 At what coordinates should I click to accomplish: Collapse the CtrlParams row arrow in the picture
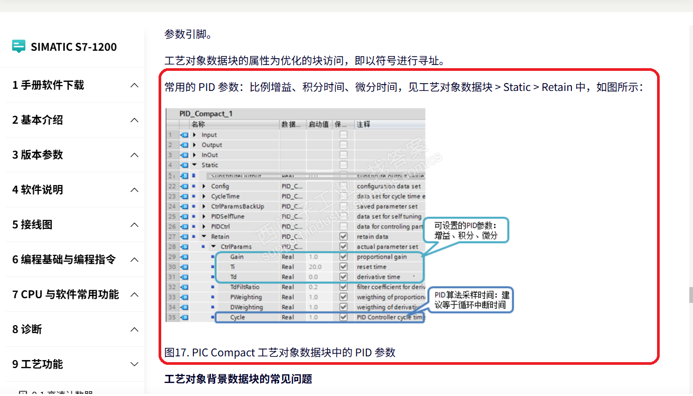coord(214,247)
